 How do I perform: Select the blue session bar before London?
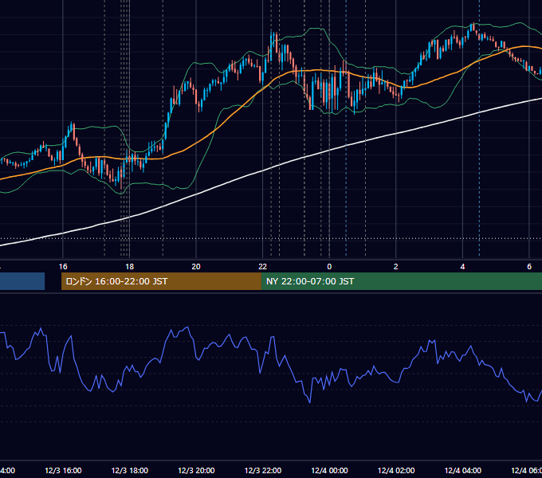pyautogui.click(x=22, y=281)
